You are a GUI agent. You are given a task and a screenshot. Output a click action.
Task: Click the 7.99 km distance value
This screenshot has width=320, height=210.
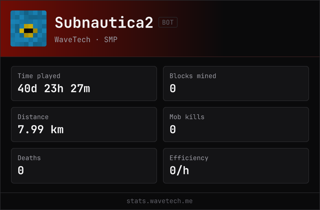point(40,129)
